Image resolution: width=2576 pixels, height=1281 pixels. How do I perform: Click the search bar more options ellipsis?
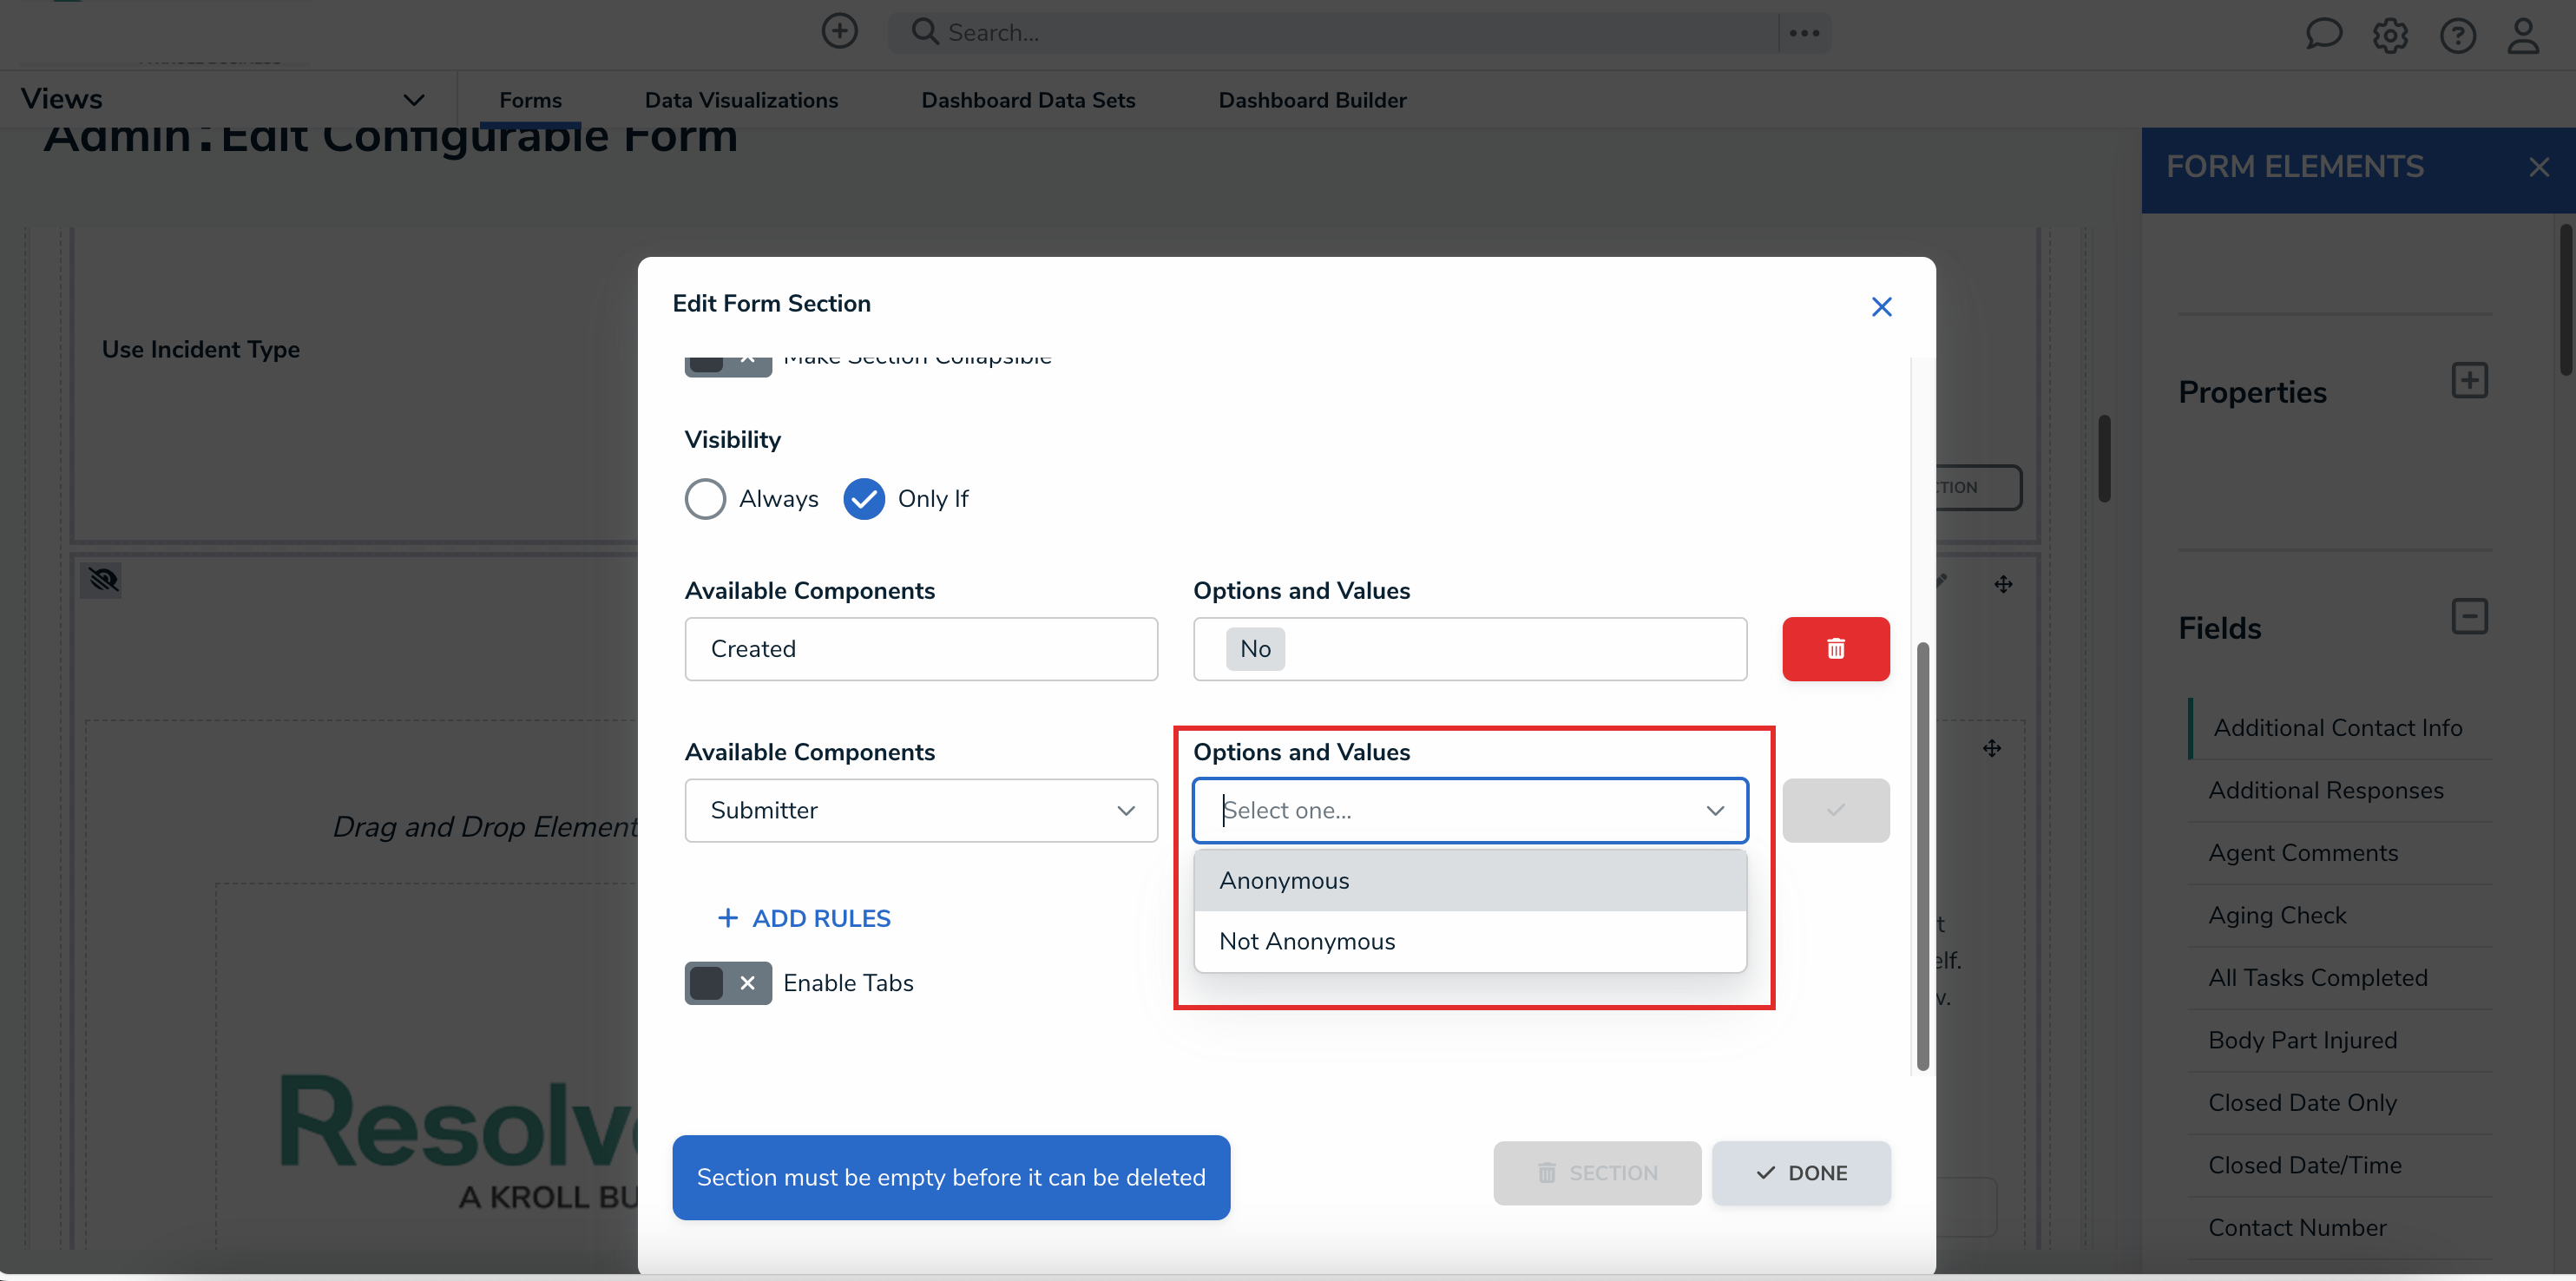1804,33
